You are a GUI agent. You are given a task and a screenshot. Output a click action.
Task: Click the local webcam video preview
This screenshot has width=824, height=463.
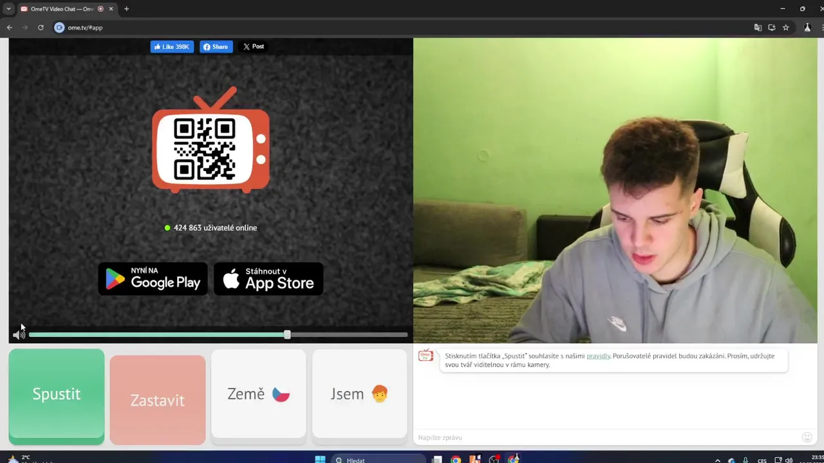pos(615,190)
